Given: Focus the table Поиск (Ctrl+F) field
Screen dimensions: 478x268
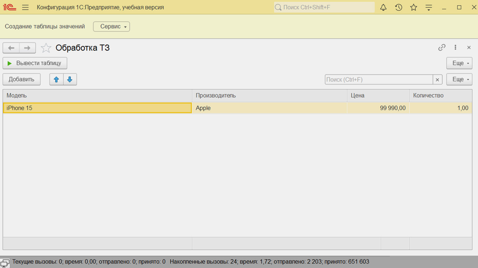Looking at the screenshot, I should (x=379, y=80).
